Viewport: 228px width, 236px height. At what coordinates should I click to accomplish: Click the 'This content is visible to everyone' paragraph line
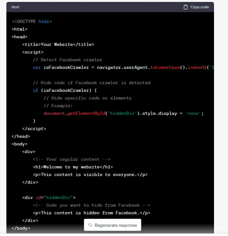[90, 175]
